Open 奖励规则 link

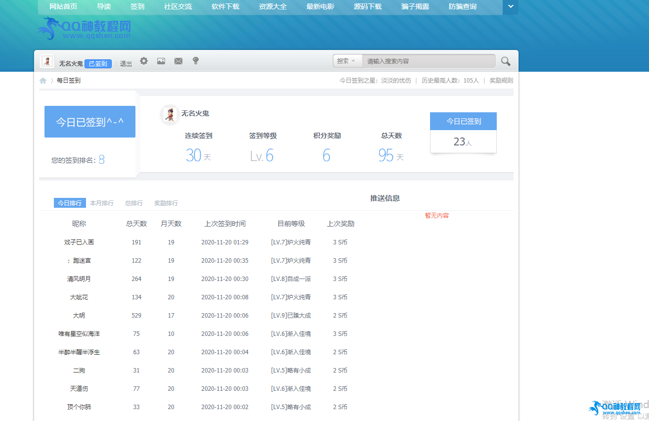coord(501,81)
